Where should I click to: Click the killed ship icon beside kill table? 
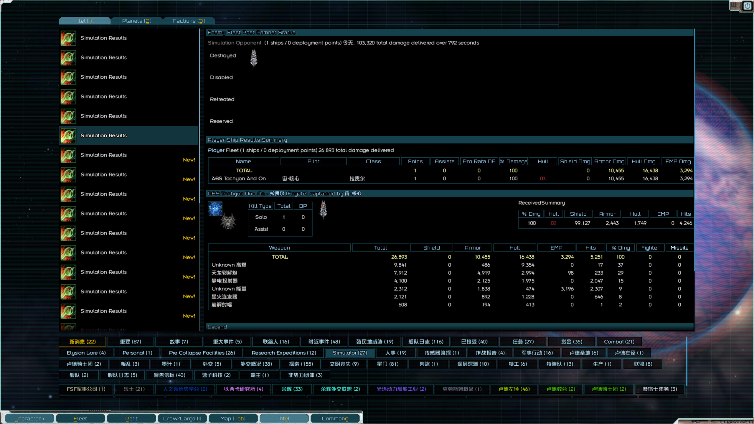pos(323,209)
